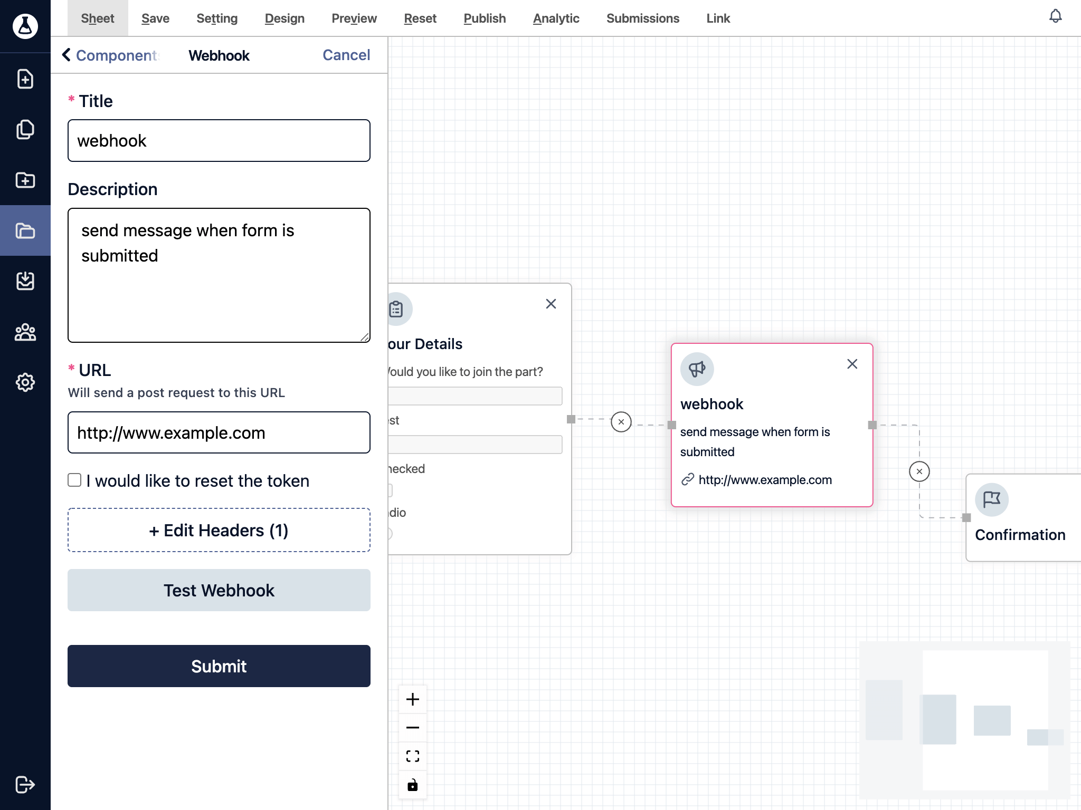The height and width of the screenshot is (810, 1081).
Task: Open the settings gear sidebar icon
Action: [x=25, y=382]
